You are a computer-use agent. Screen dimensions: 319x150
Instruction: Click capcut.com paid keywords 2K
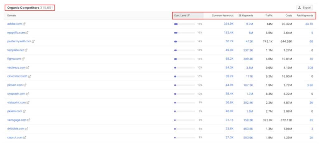311,138
